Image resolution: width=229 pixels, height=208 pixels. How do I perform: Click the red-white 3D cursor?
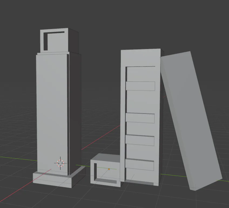click(60, 163)
